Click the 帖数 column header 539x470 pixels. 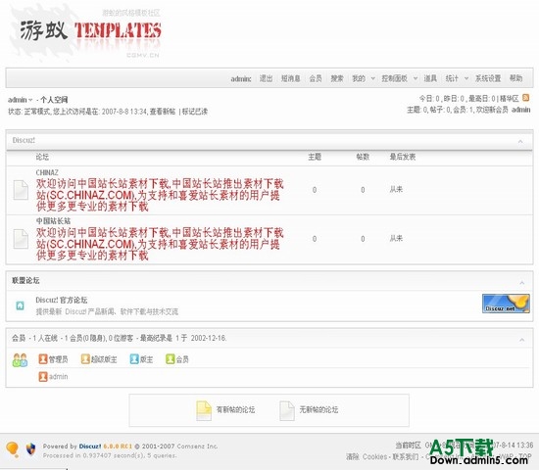click(x=363, y=157)
